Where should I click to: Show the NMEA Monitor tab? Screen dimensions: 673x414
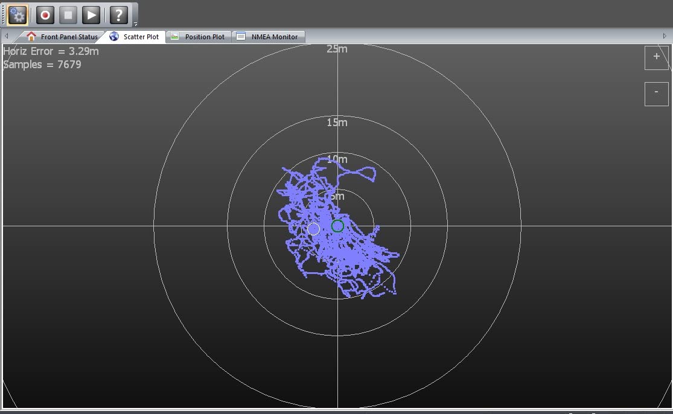pyautogui.click(x=268, y=37)
